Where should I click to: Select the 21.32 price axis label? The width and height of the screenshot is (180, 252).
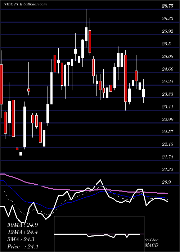[x=168, y=170]
